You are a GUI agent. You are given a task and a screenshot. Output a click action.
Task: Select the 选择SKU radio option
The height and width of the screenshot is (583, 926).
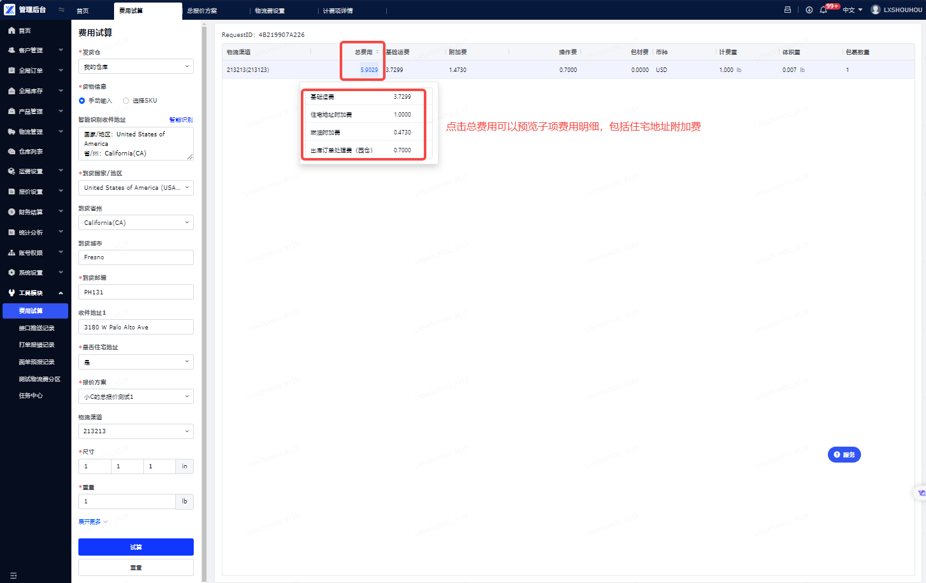pos(126,101)
